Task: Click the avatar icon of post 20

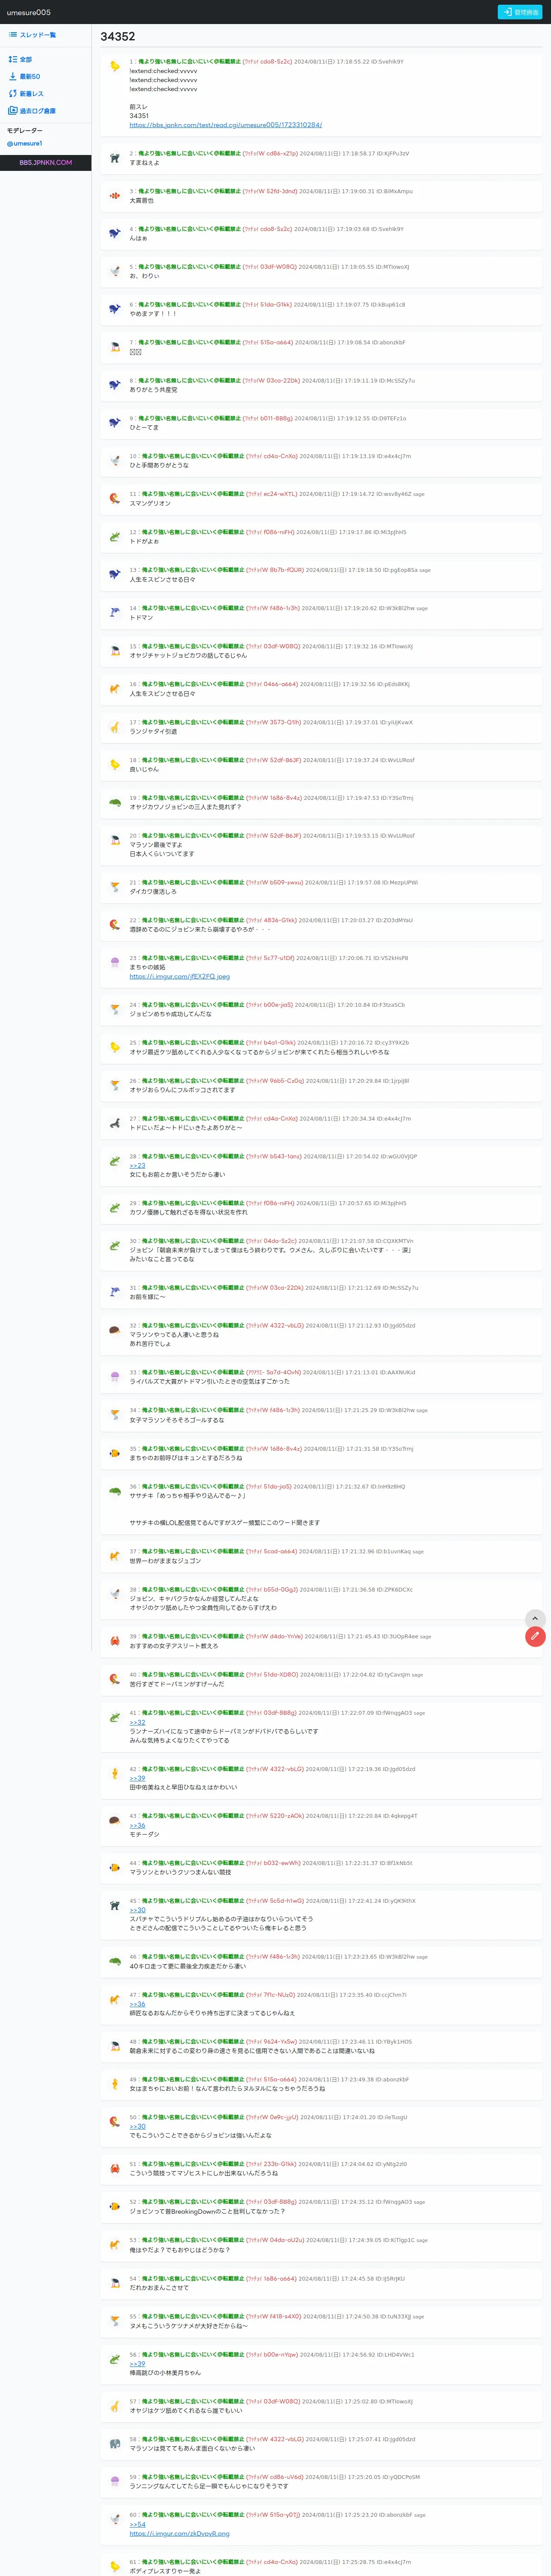Action: click(115, 840)
